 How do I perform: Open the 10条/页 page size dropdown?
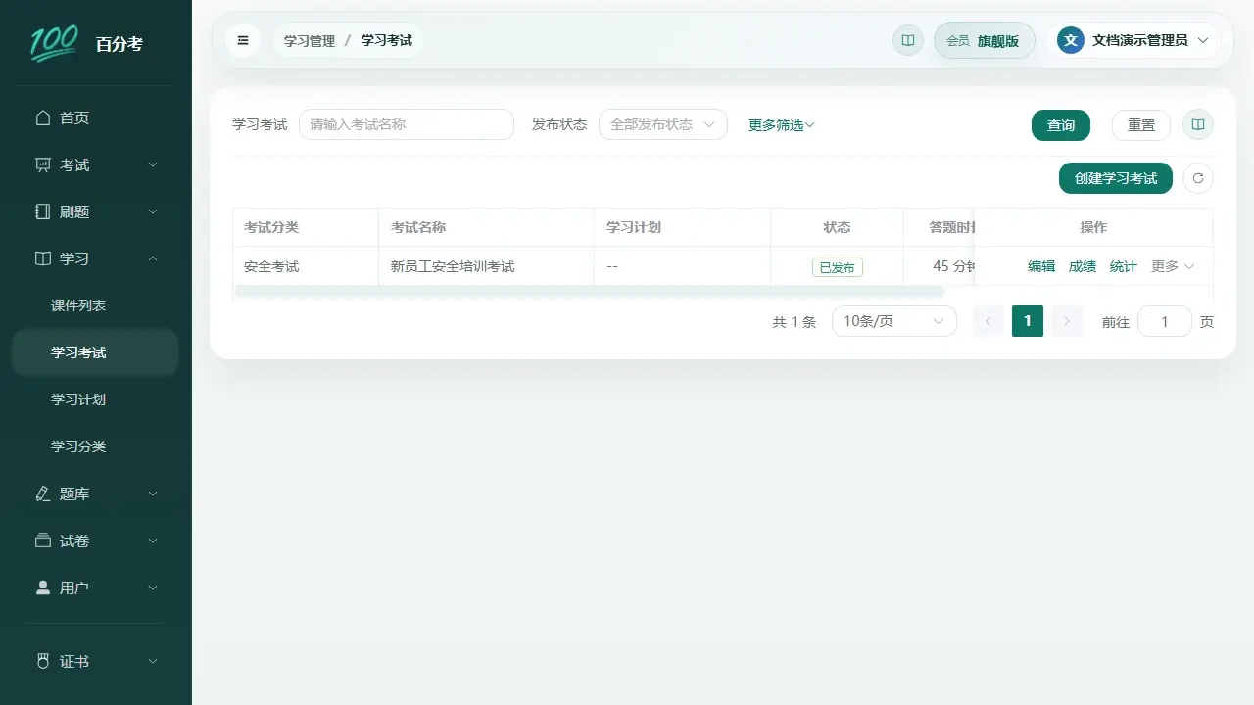pos(894,321)
